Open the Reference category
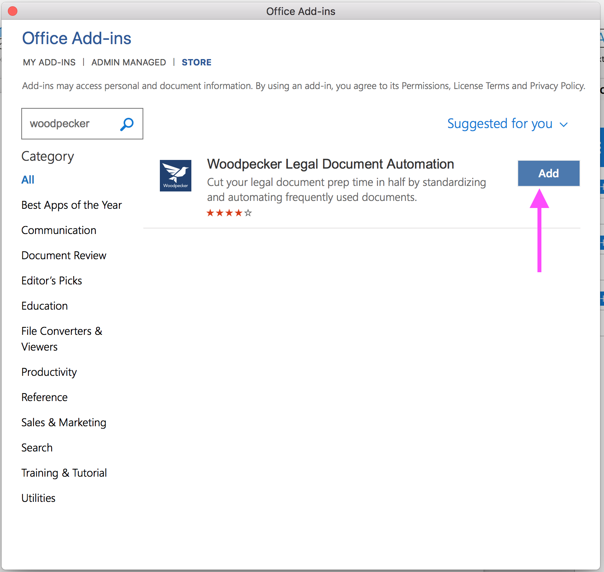 (44, 397)
